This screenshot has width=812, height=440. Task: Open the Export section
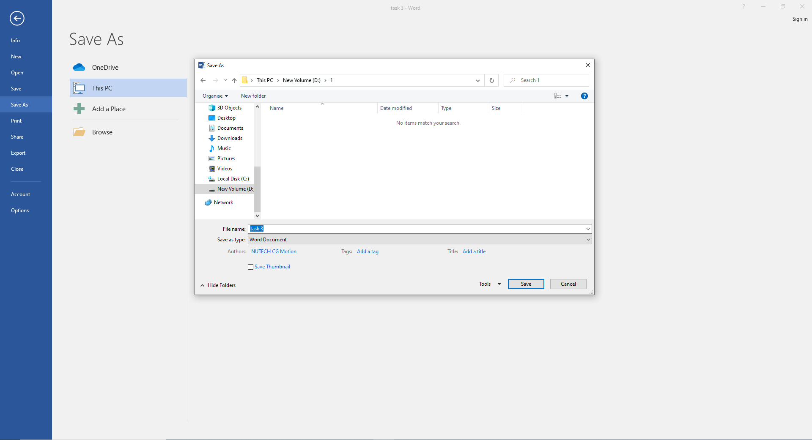(x=18, y=153)
